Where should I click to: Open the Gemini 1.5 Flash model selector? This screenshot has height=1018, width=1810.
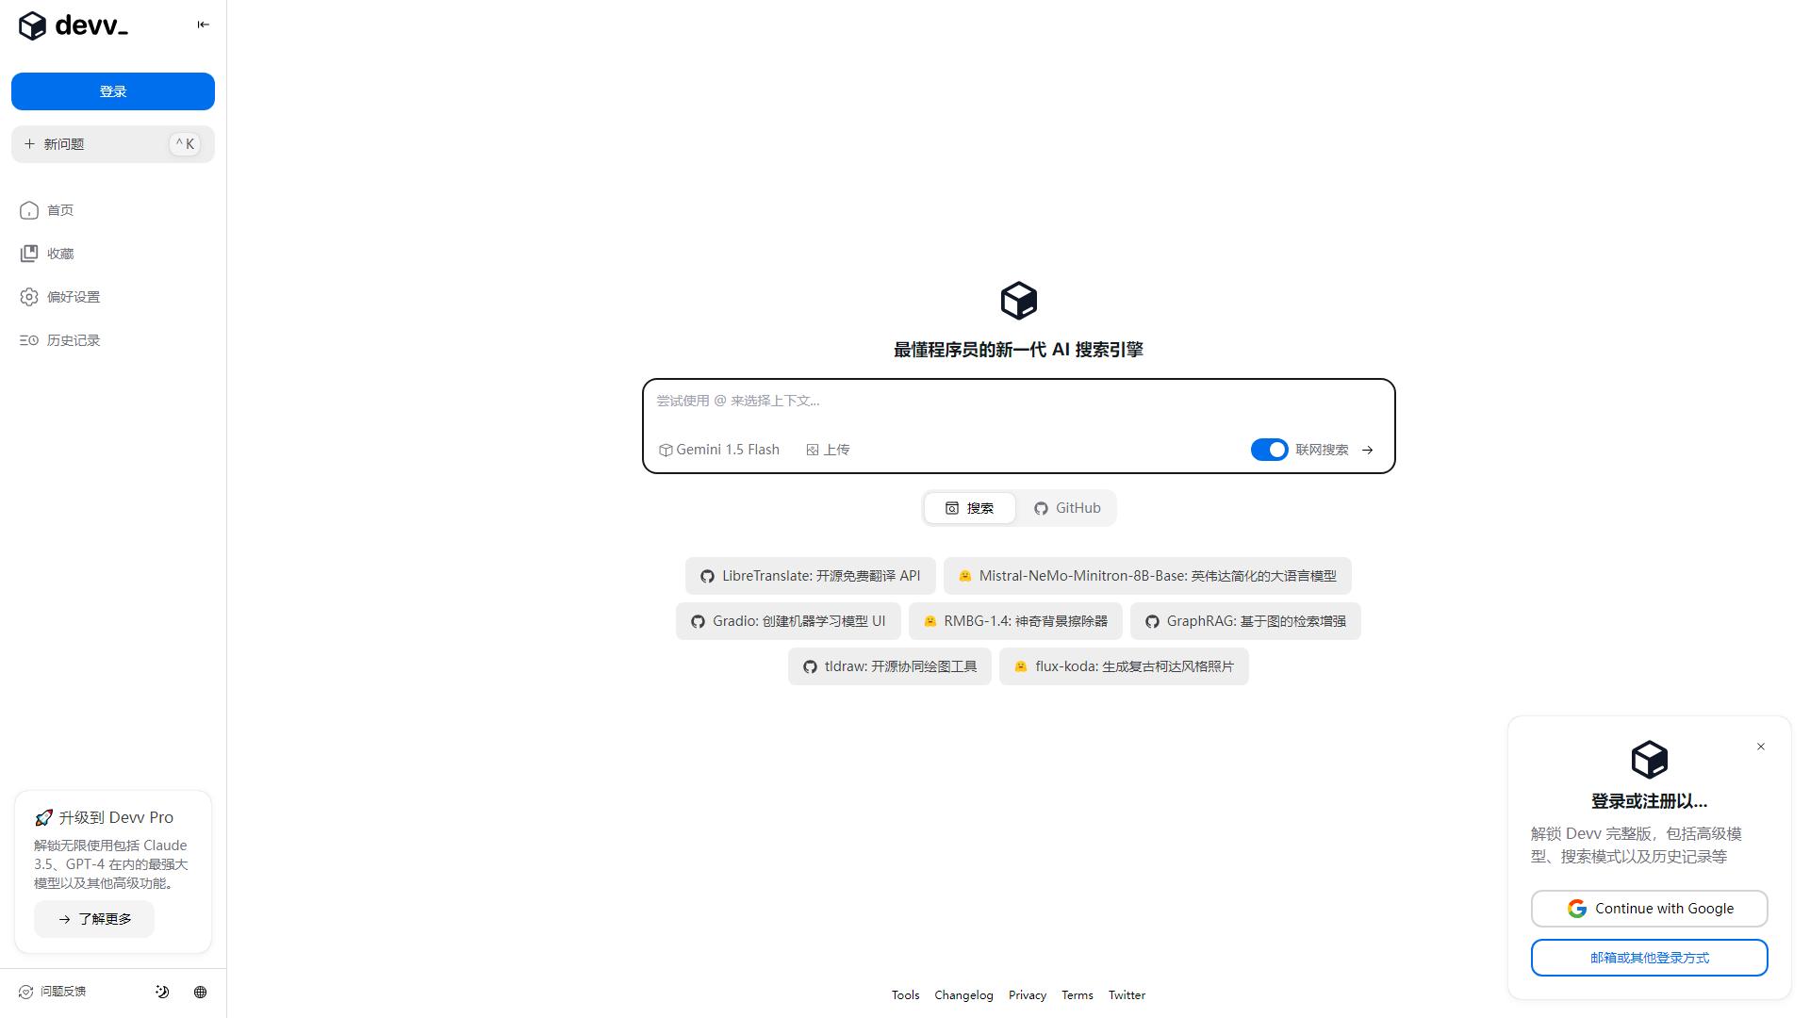[x=718, y=450]
